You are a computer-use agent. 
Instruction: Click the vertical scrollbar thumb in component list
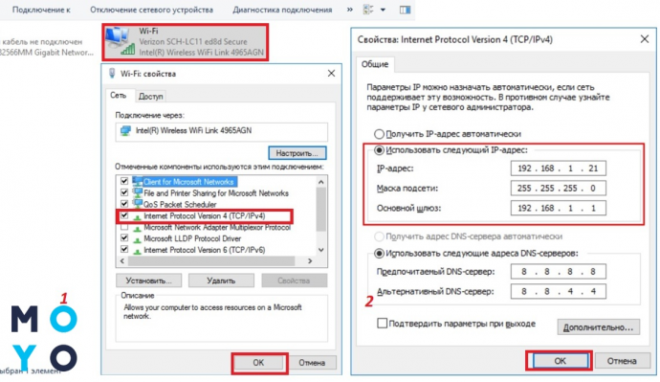pyautogui.click(x=321, y=210)
